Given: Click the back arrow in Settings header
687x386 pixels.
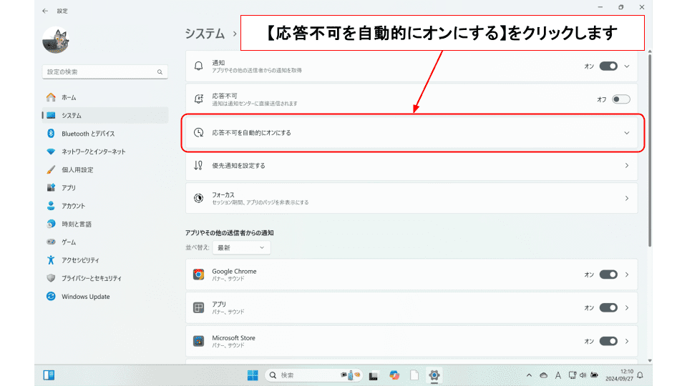Looking at the screenshot, I should pyautogui.click(x=46, y=11).
